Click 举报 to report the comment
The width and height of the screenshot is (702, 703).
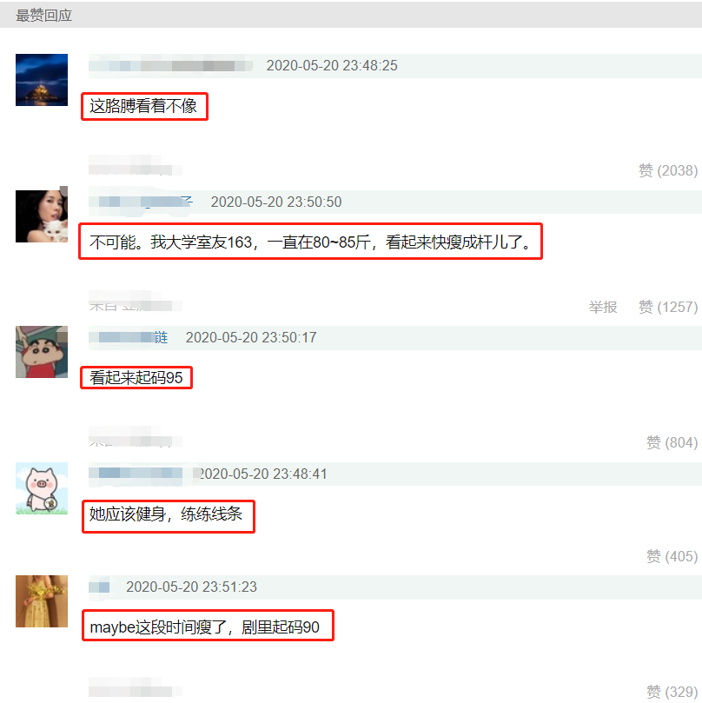(x=603, y=307)
